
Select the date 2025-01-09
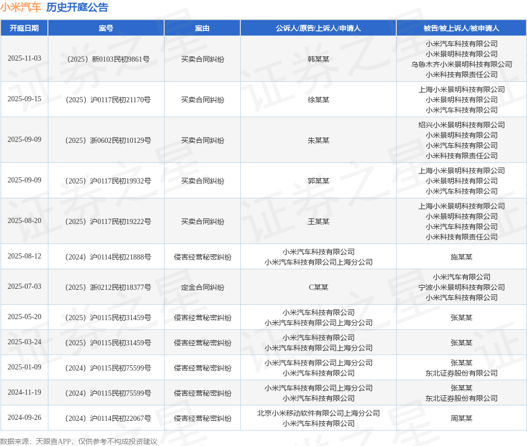pyautogui.click(x=25, y=367)
